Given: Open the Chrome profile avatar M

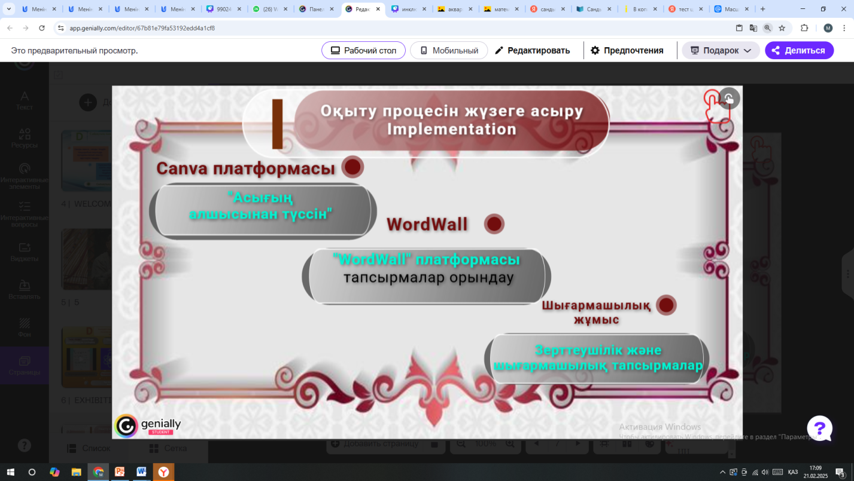Looking at the screenshot, I should pyautogui.click(x=828, y=28).
